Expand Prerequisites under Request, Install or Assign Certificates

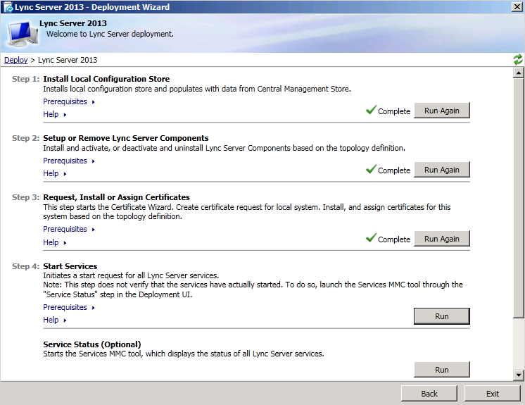(69, 229)
